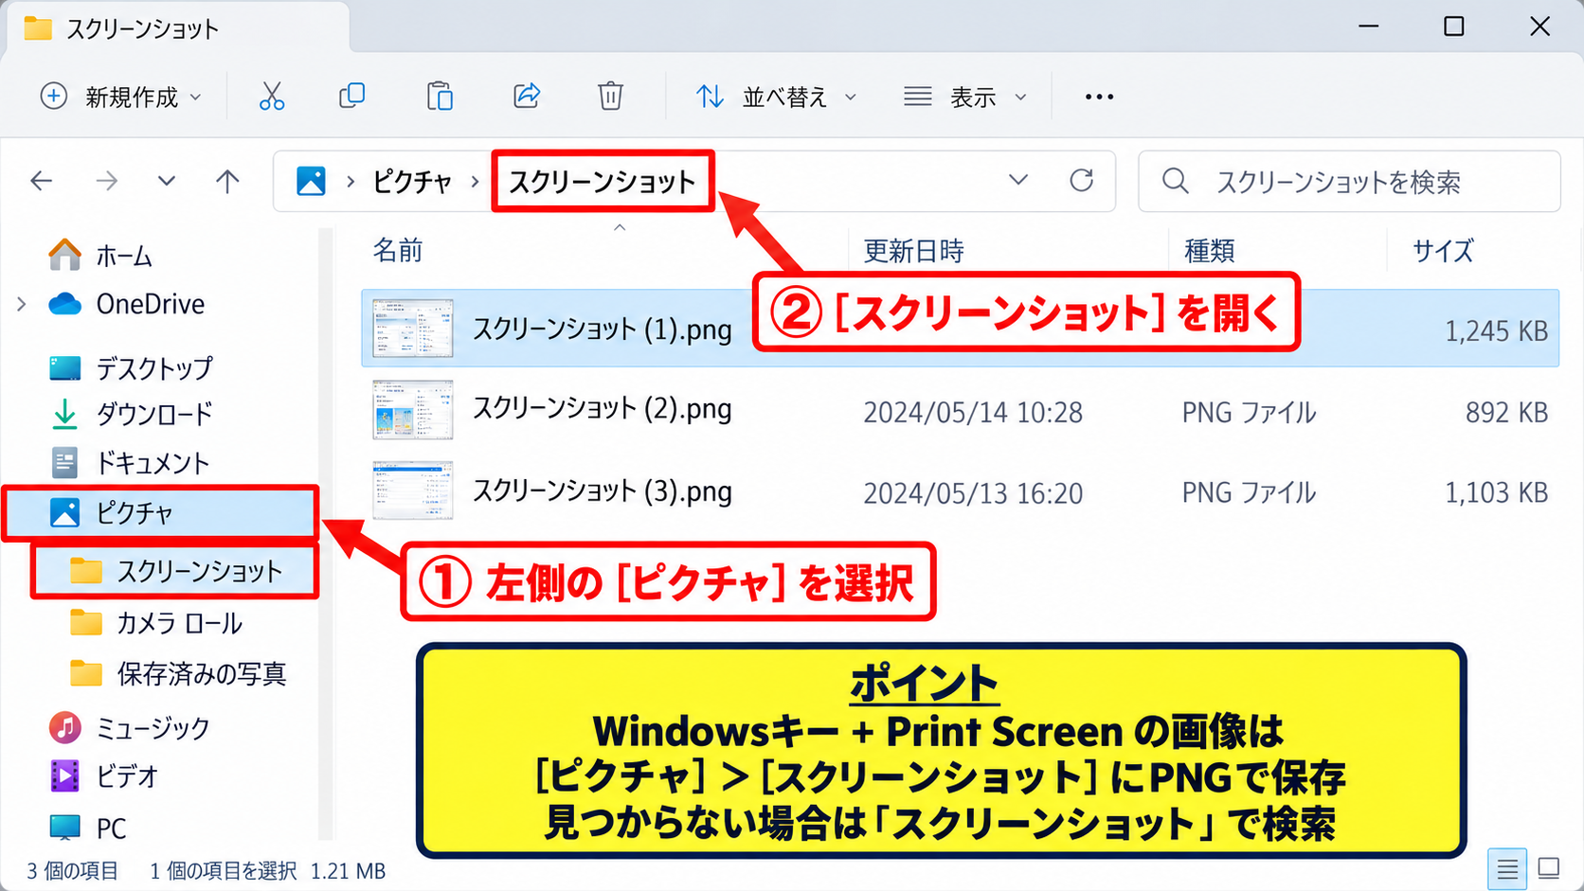This screenshot has height=891, width=1584.
Task: Open 保存済みの写真 folder in sidebar
Action: click(x=178, y=673)
